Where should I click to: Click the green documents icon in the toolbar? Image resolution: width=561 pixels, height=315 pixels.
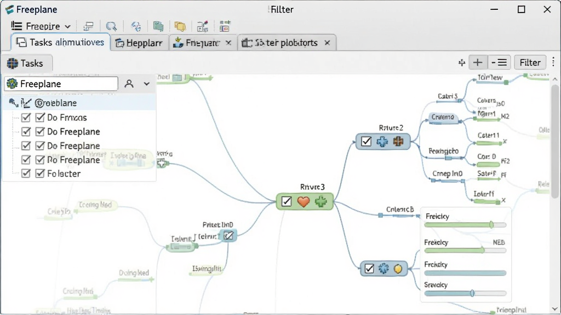158,26
